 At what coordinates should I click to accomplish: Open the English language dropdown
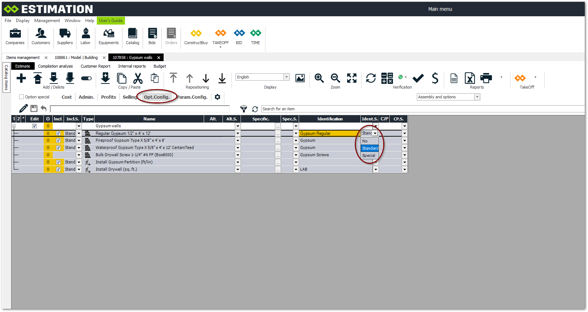click(x=286, y=77)
